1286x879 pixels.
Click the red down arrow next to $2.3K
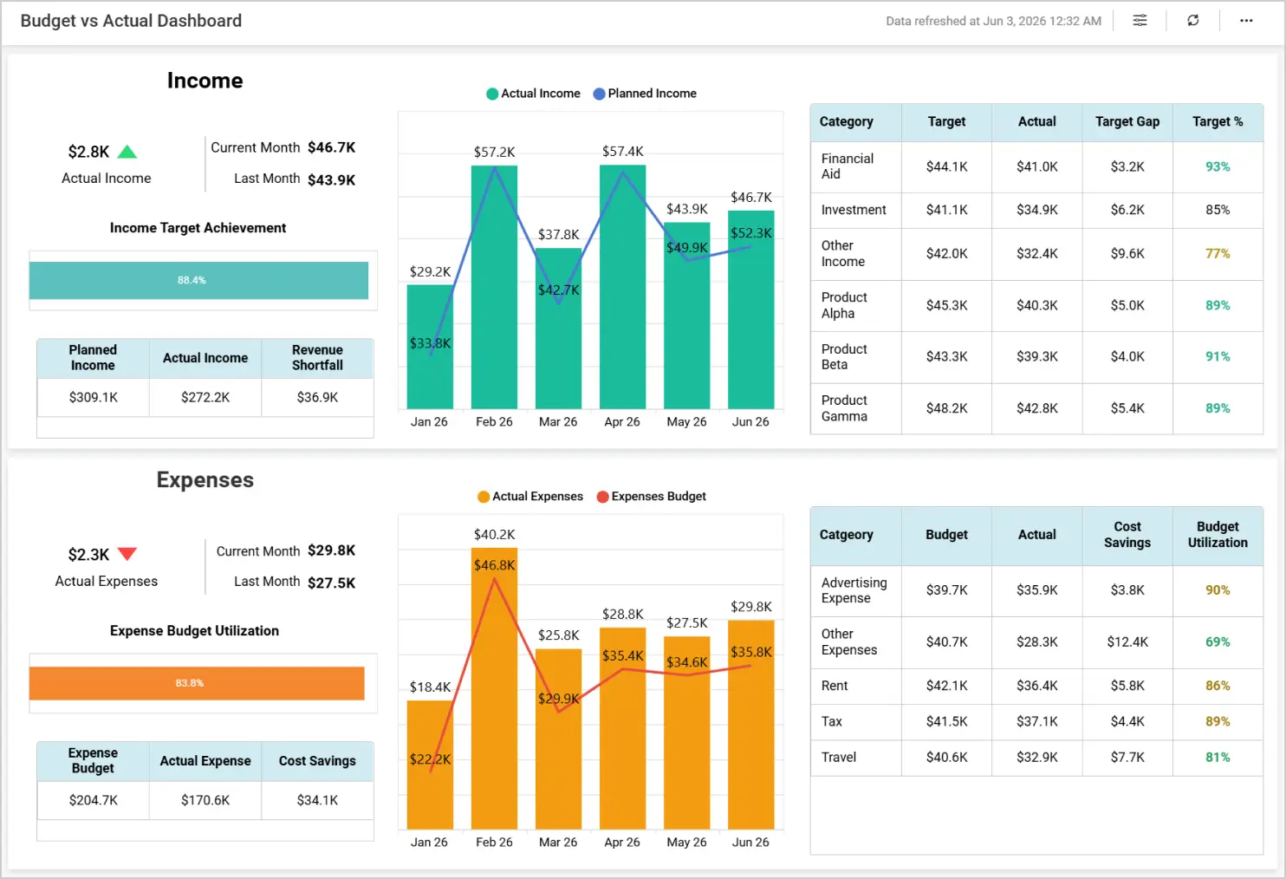tap(127, 554)
